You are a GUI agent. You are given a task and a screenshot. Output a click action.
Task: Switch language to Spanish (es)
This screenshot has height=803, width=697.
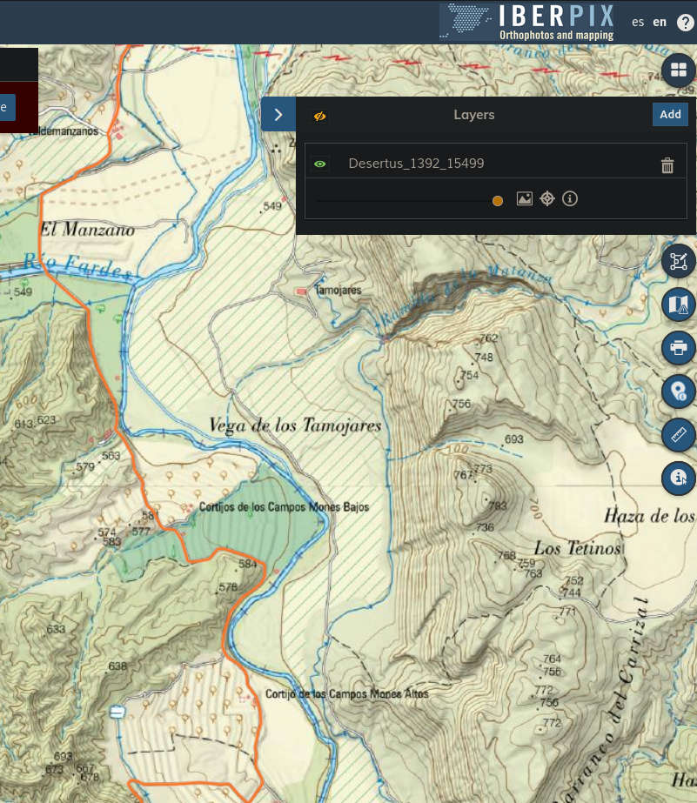click(x=638, y=22)
